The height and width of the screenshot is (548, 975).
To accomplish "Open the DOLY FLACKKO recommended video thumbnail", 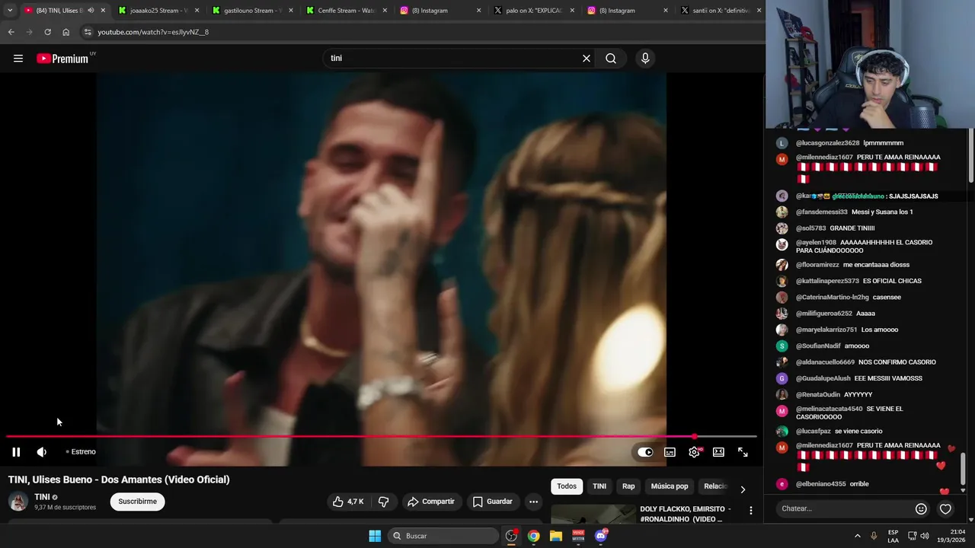I will coord(593,515).
